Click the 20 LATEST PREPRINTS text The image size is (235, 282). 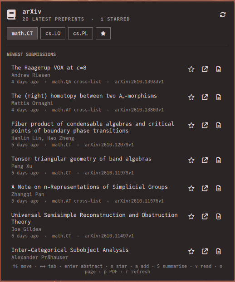tap(53, 19)
